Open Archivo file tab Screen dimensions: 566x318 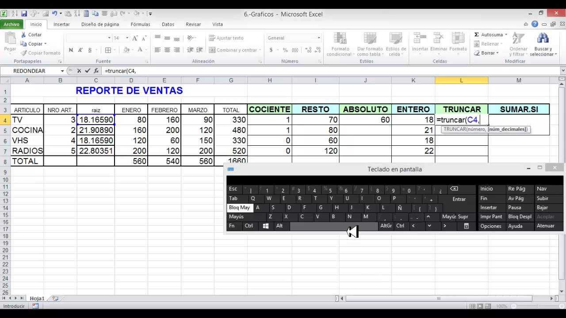point(12,24)
